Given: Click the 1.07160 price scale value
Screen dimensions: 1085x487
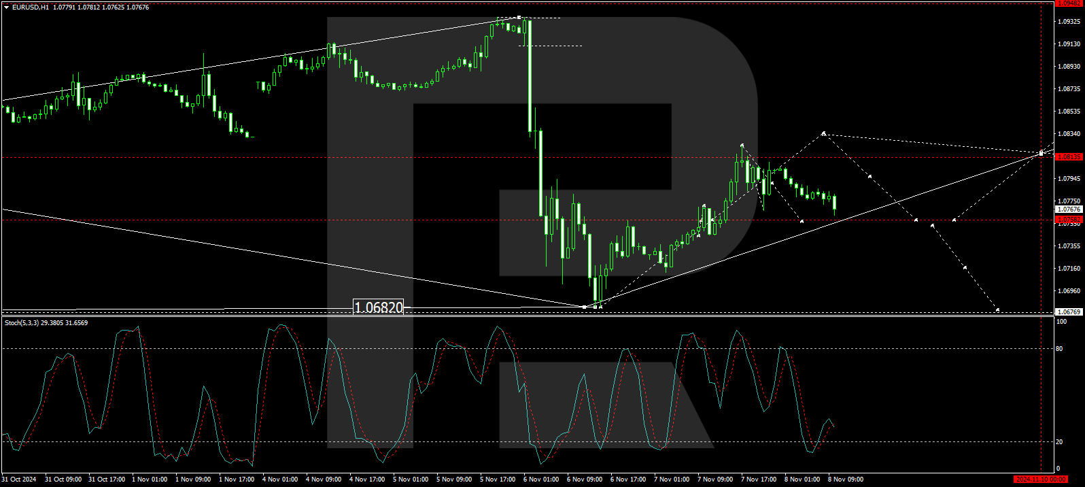Looking at the screenshot, I should click(x=1069, y=269).
